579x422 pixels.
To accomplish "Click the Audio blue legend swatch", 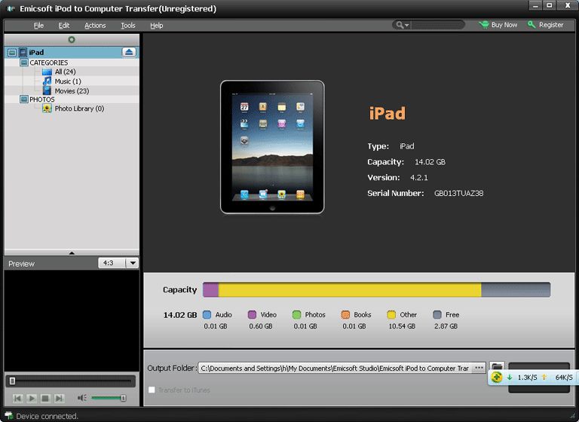I will pyautogui.click(x=207, y=314).
